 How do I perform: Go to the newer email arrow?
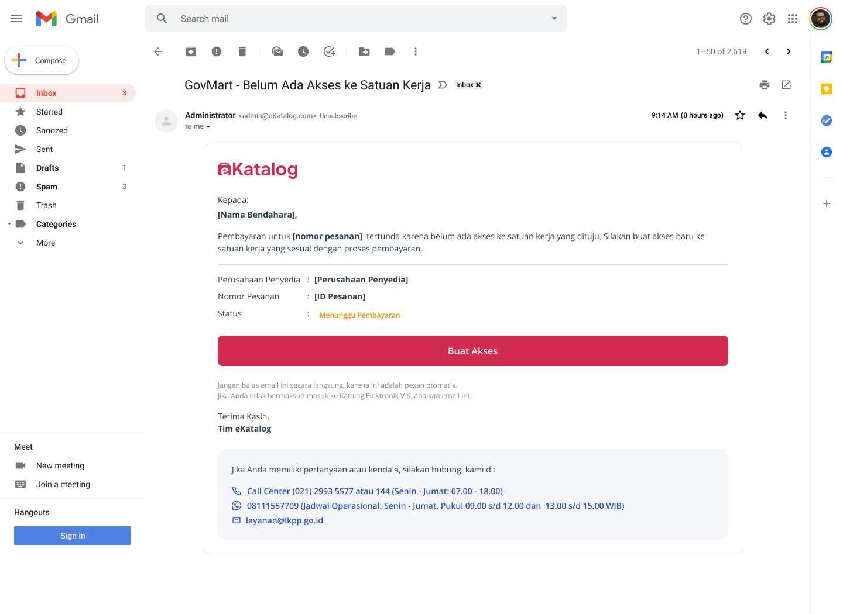pyautogui.click(x=767, y=51)
